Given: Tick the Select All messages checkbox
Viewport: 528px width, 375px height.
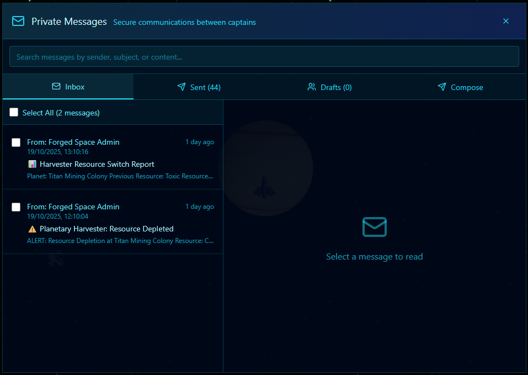Looking at the screenshot, I should click(x=14, y=113).
